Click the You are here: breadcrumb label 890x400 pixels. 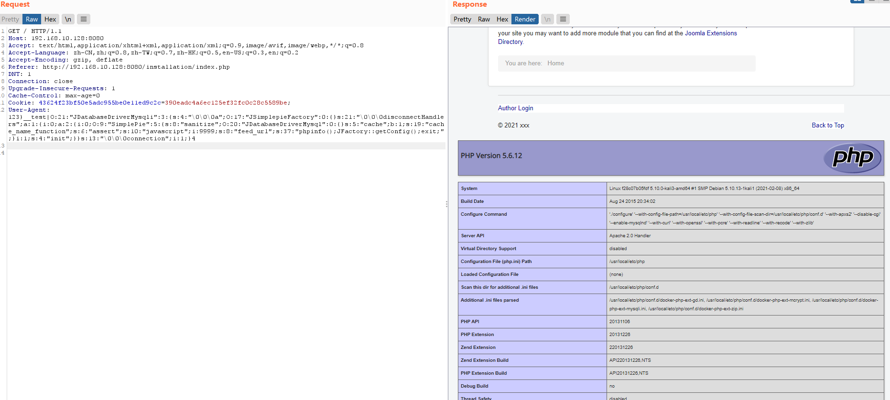[523, 63]
